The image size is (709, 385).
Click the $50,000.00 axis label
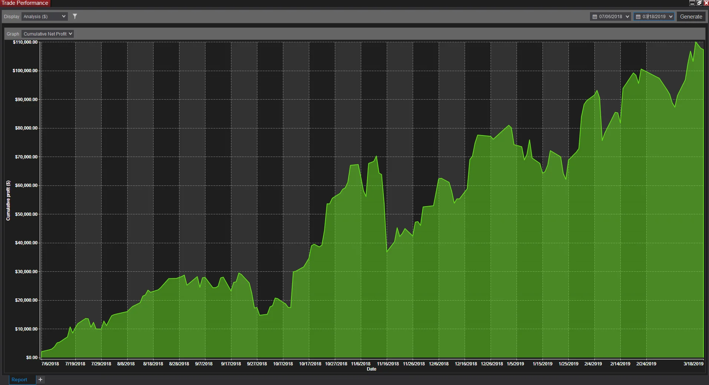(x=26, y=214)
